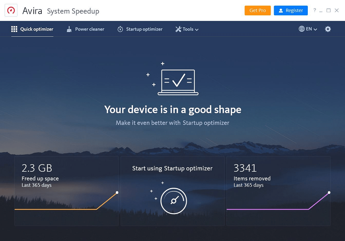Viewport: 345px width, 241px height.
Task: Click the orange freed space chart endpoint
Action: click(x=117, y=192)
